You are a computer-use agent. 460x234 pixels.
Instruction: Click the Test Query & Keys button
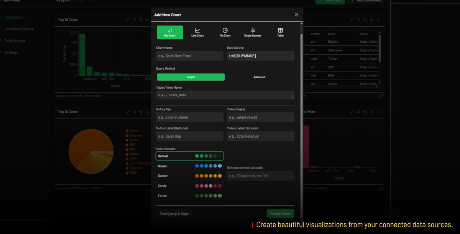pos(174,214)
